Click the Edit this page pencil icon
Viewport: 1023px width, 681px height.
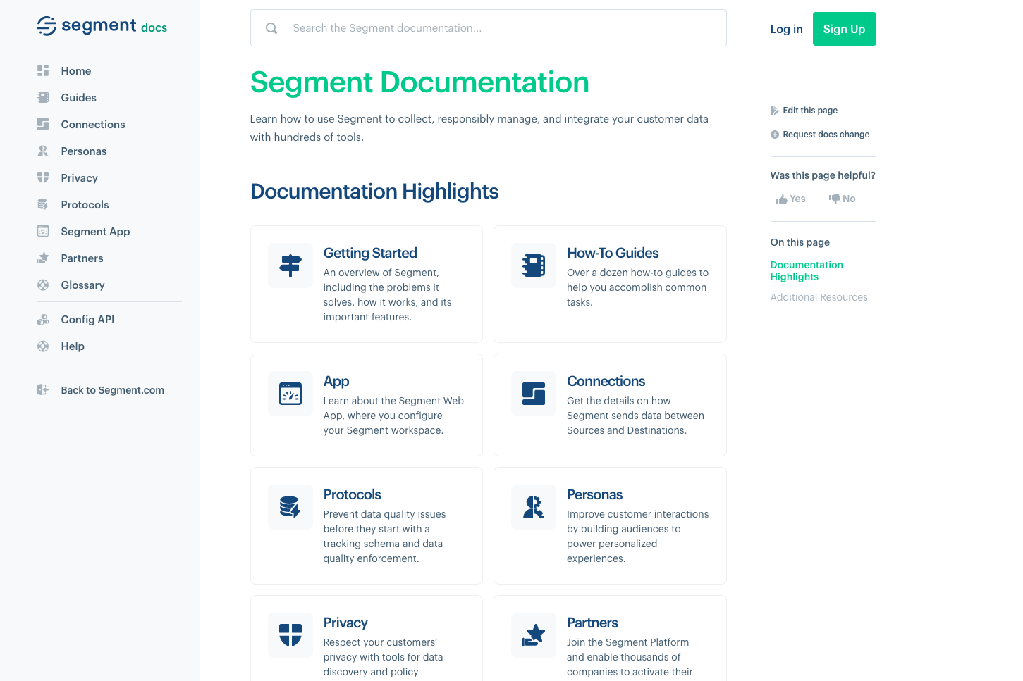[775, 111]
